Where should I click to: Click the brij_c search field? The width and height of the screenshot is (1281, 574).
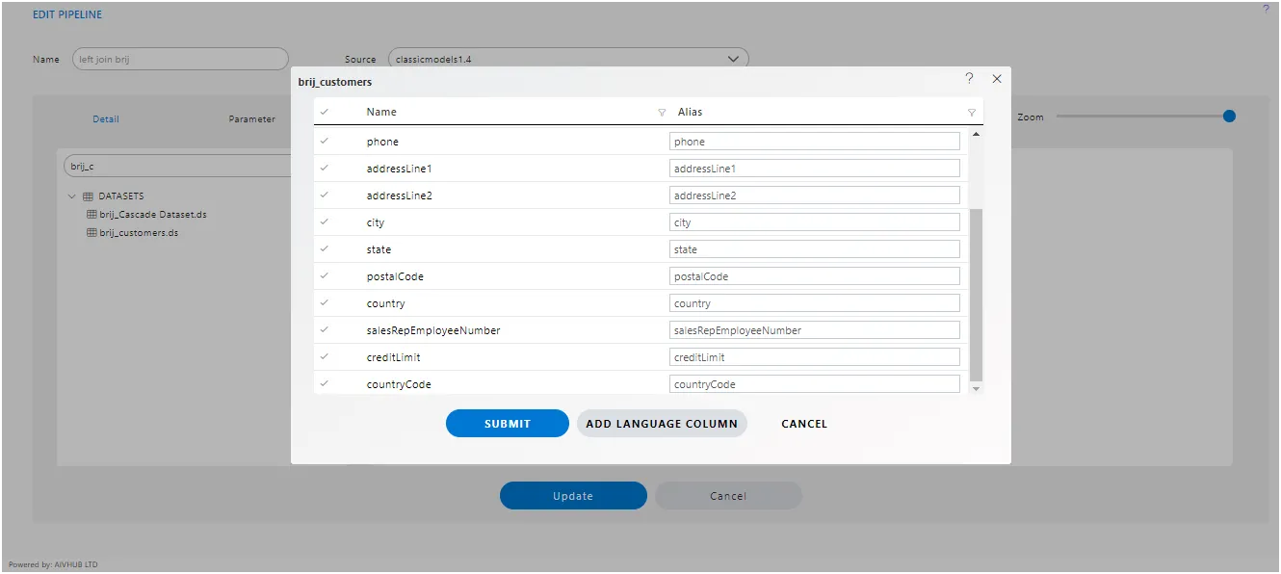click(177, 167)
